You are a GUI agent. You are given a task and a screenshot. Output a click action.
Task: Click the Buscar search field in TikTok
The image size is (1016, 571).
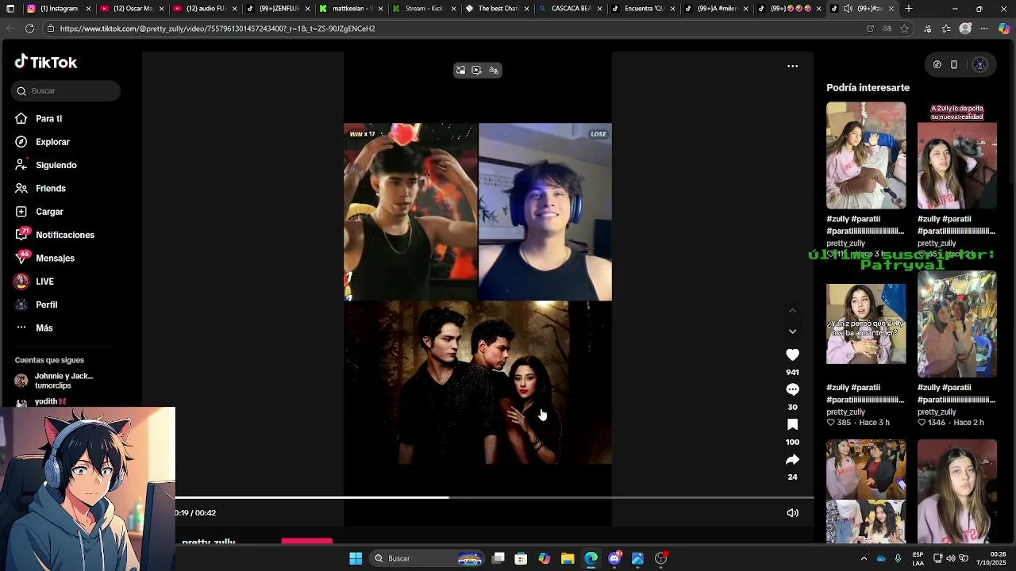click(66, 91)
